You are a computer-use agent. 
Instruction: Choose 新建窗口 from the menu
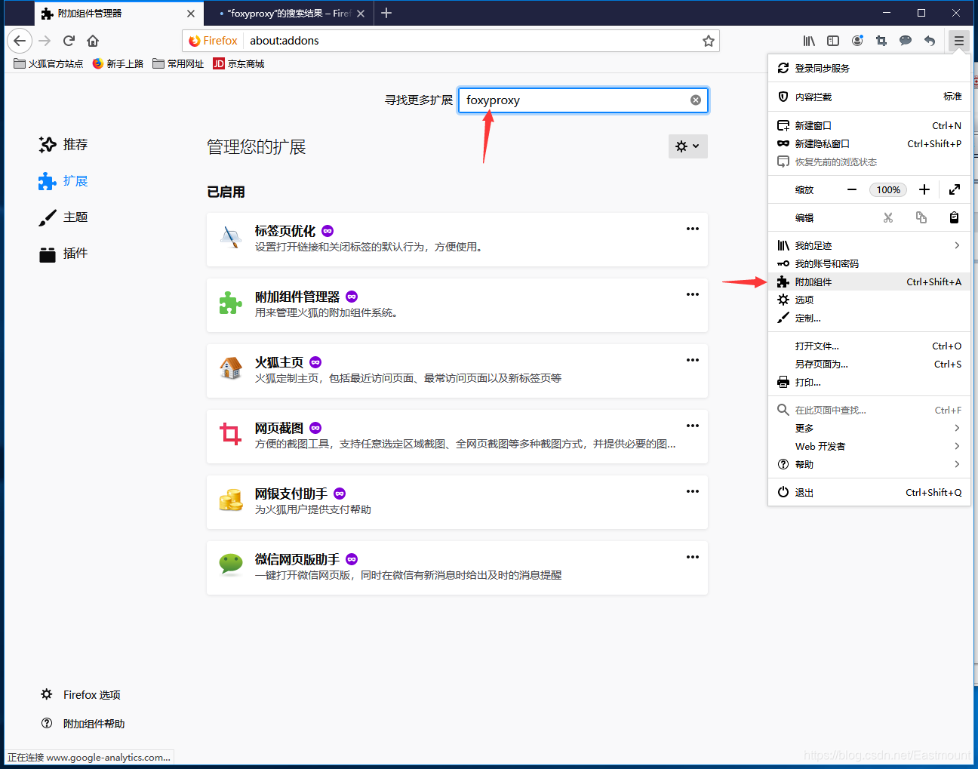[869, 125]
